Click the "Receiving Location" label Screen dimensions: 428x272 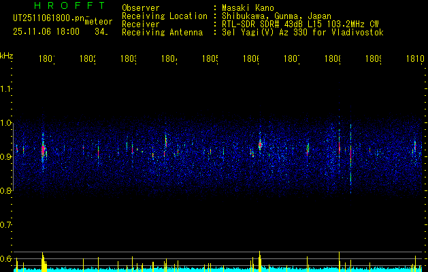point(165,16)
